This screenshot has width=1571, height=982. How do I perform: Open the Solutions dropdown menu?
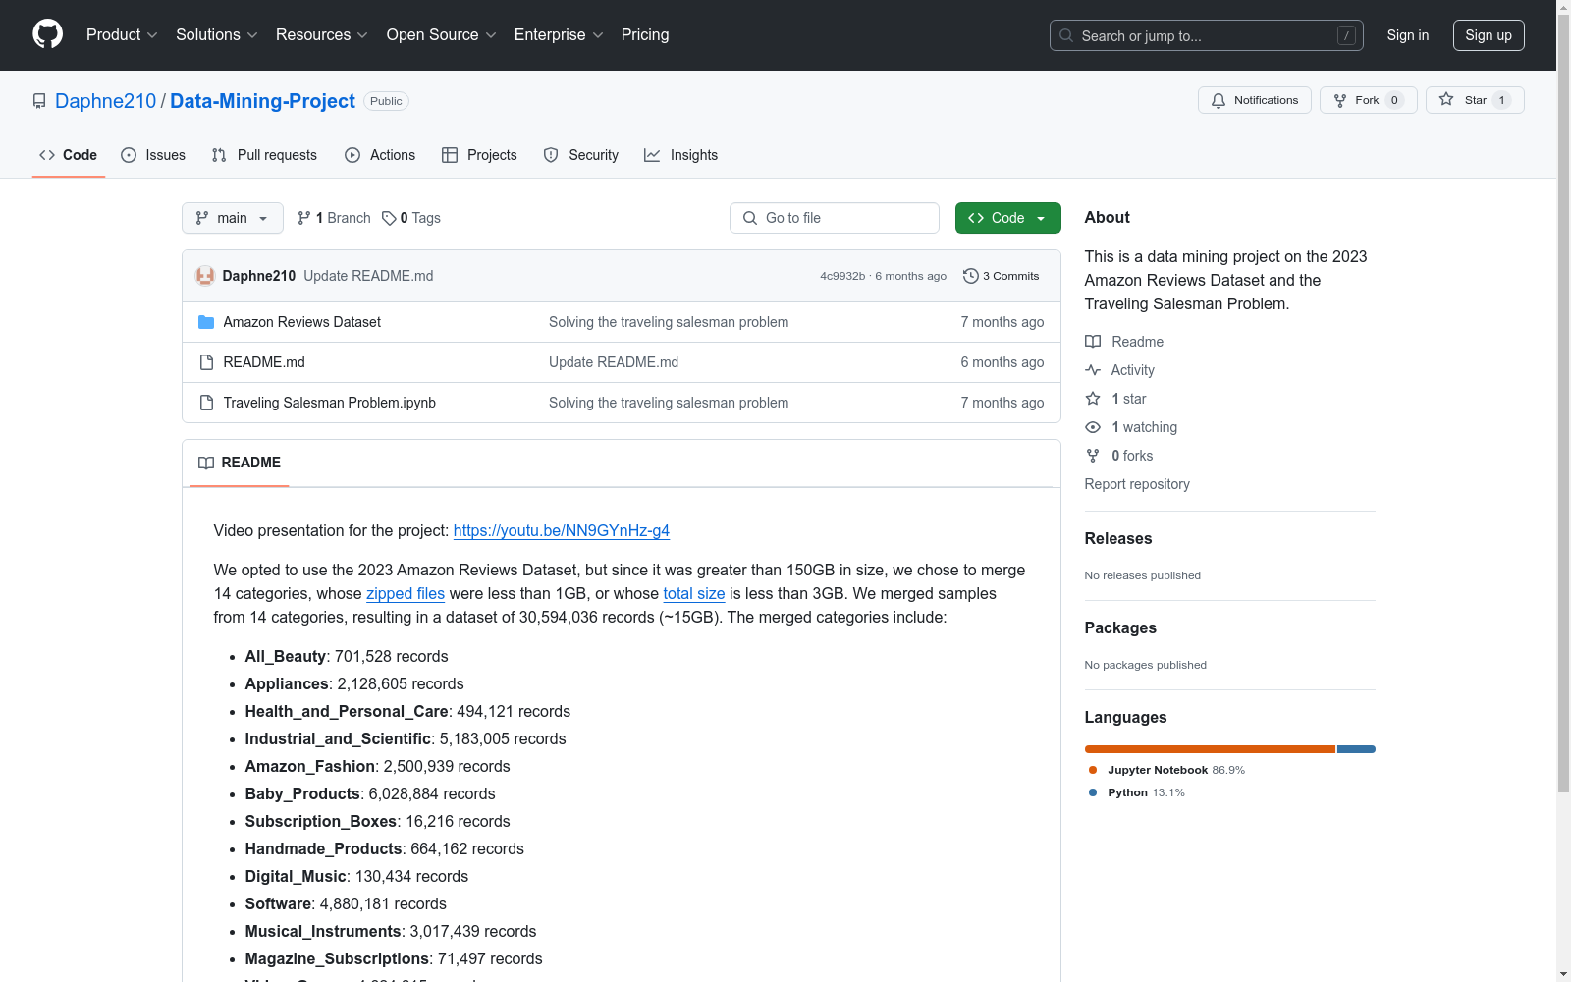(x=217, y=35)
